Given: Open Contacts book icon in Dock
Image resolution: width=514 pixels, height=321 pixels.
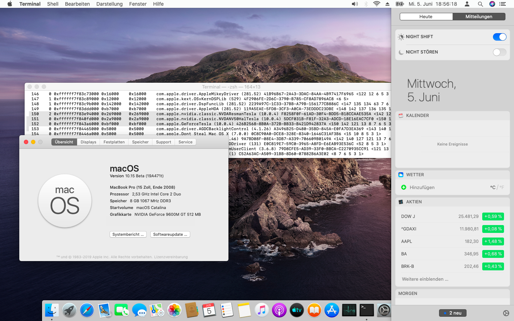Looking at the screenshot, I should coord(192,310).
